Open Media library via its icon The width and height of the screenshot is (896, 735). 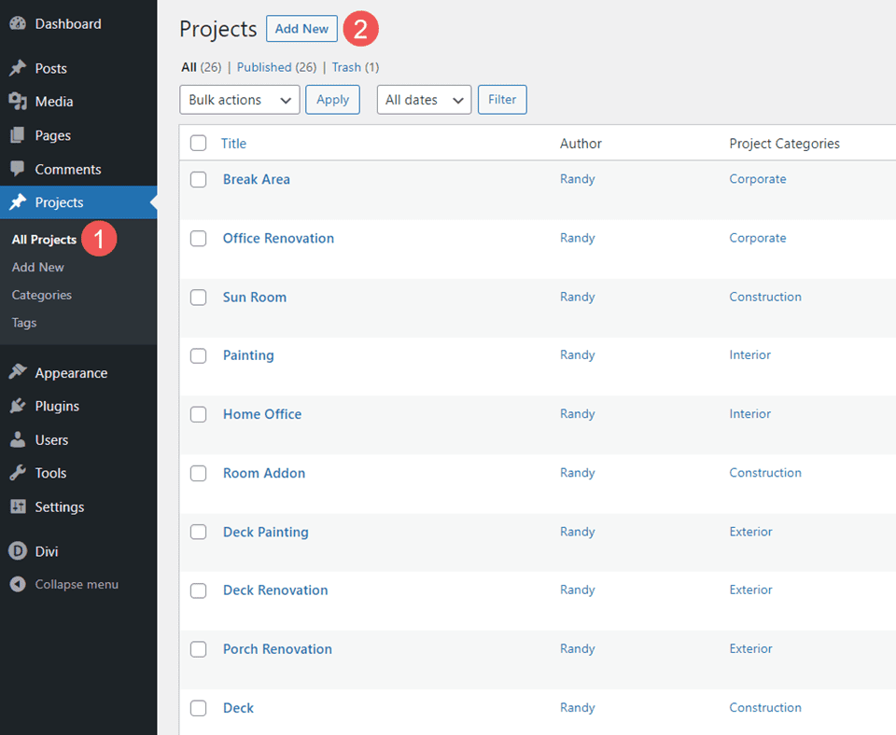pos(19,101)
